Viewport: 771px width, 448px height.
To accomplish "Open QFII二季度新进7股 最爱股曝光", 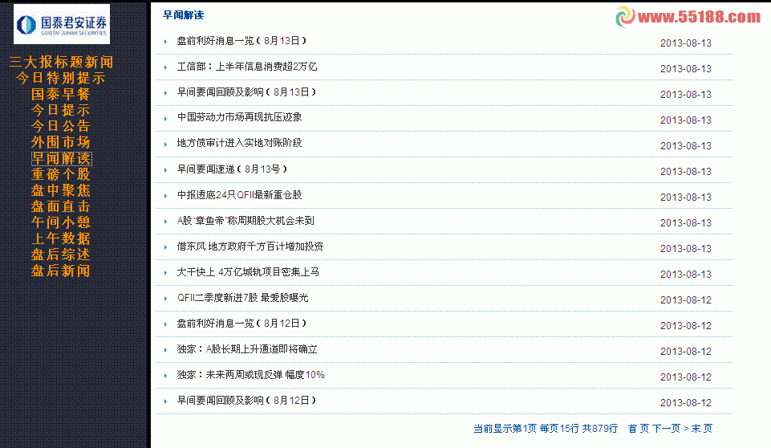I will coord(243,298).
